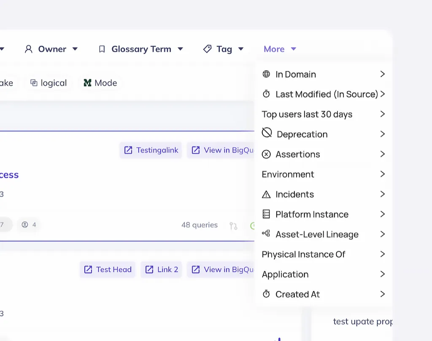Click the Platform Instance server icon
Screen dimensions: 432x341
[266, 214]
